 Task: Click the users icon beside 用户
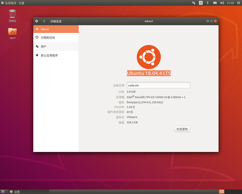[x=37, y=46]
